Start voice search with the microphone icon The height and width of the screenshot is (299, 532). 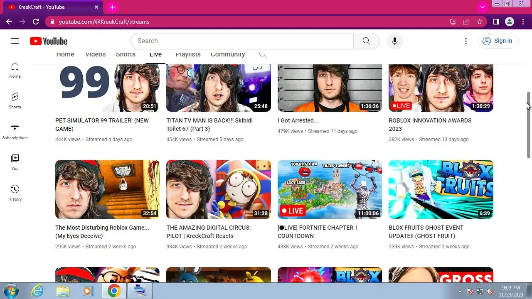395,41
